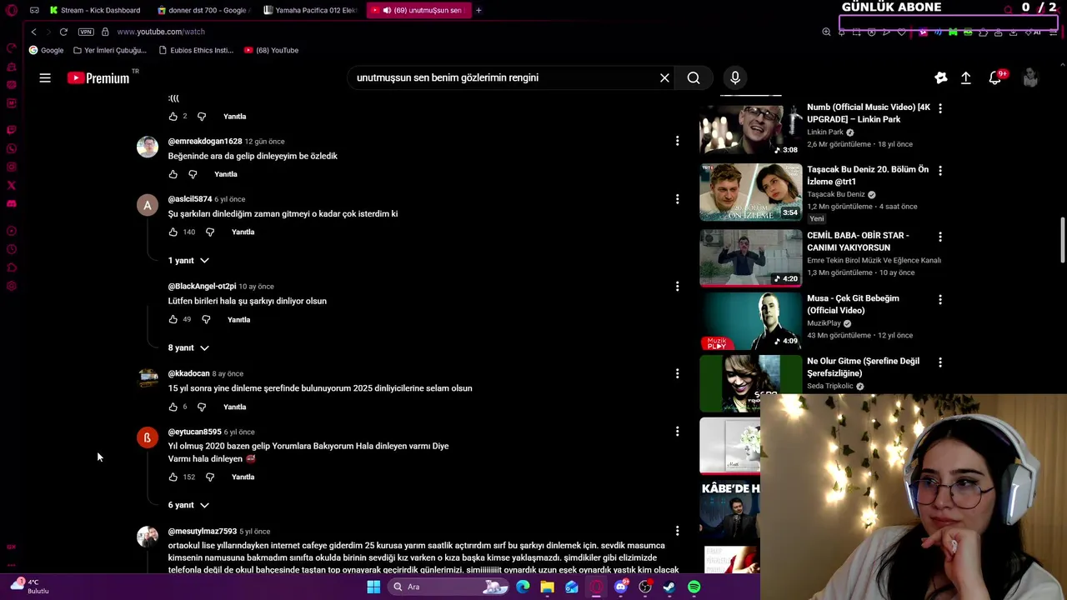Open YouTube notifications bell
Image resolution: width=1067 pixels, height=600 pixels.
[995, 77]
